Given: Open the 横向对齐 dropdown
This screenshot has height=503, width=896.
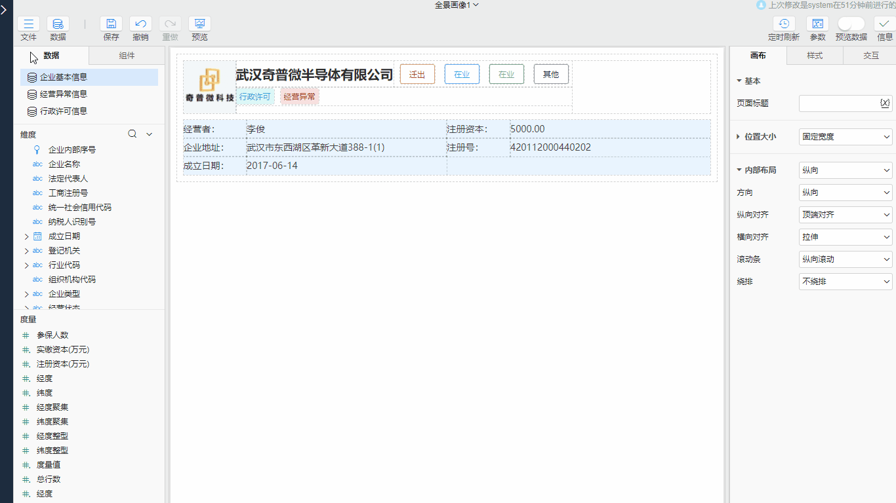Looking at the screenshot, I should tap(845, 237).
